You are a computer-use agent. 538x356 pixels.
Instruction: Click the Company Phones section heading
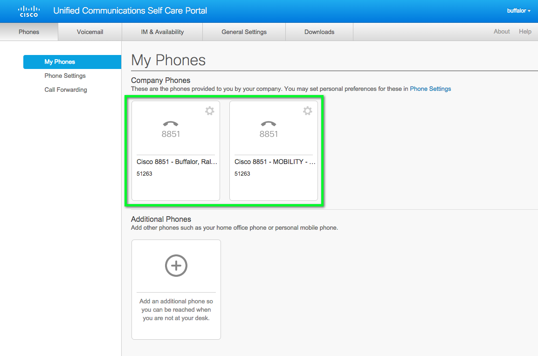[x=160, y=80]
